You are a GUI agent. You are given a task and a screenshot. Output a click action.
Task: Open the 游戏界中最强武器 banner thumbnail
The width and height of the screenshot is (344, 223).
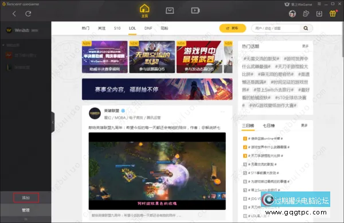(x=199, y=57)
